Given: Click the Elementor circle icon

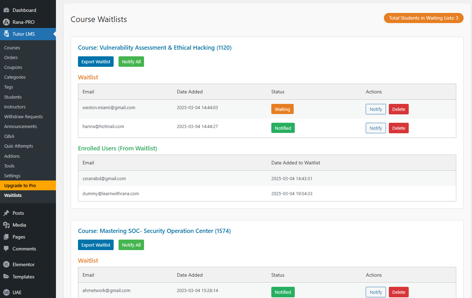Looking at the screenshot, I should click(6, 264).
